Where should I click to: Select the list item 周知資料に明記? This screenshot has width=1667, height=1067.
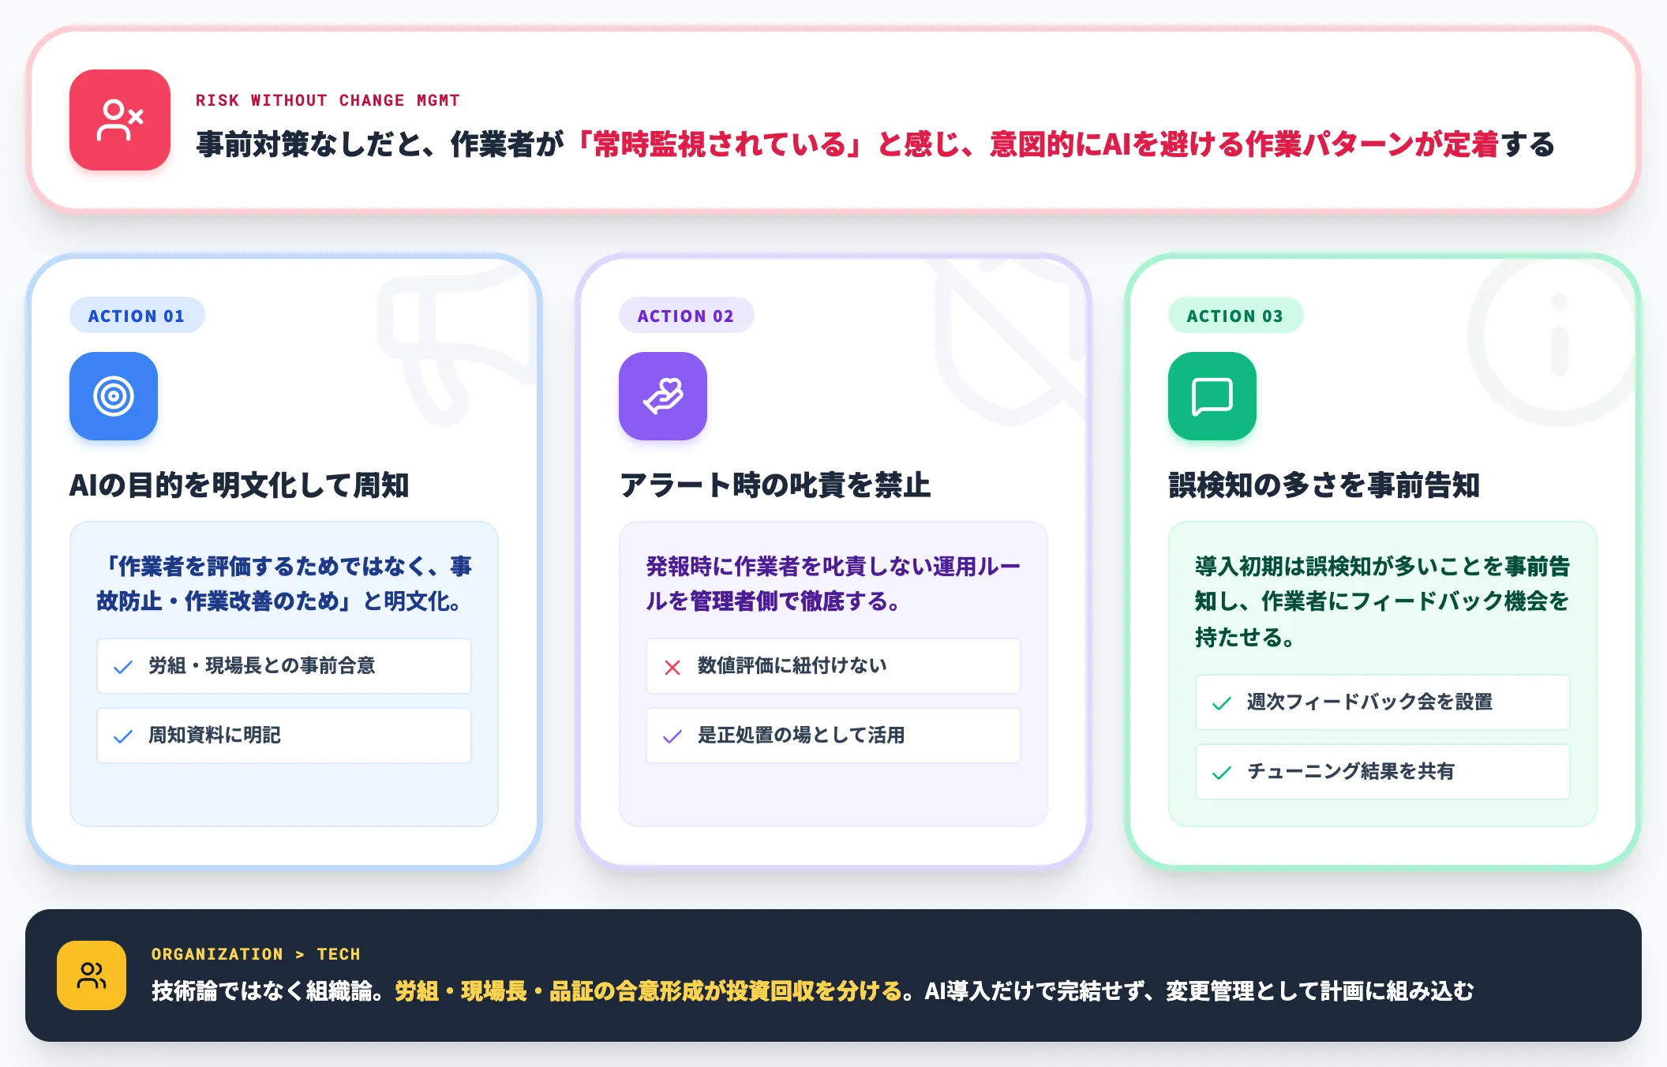pyautogui.click(x=284, y=736)
